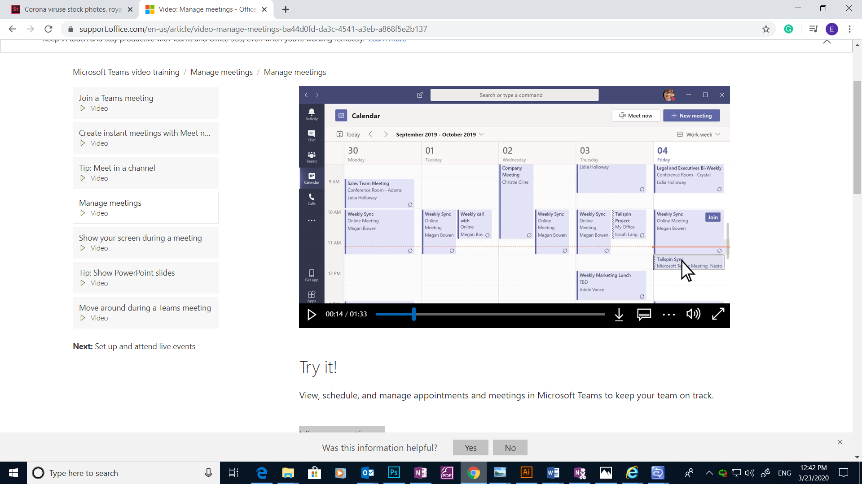This screenshot has width=862, height=484.
Task: Open Tip: Show PowerPoint slides video
Action: pyautogui.click(x=145, y=277)
